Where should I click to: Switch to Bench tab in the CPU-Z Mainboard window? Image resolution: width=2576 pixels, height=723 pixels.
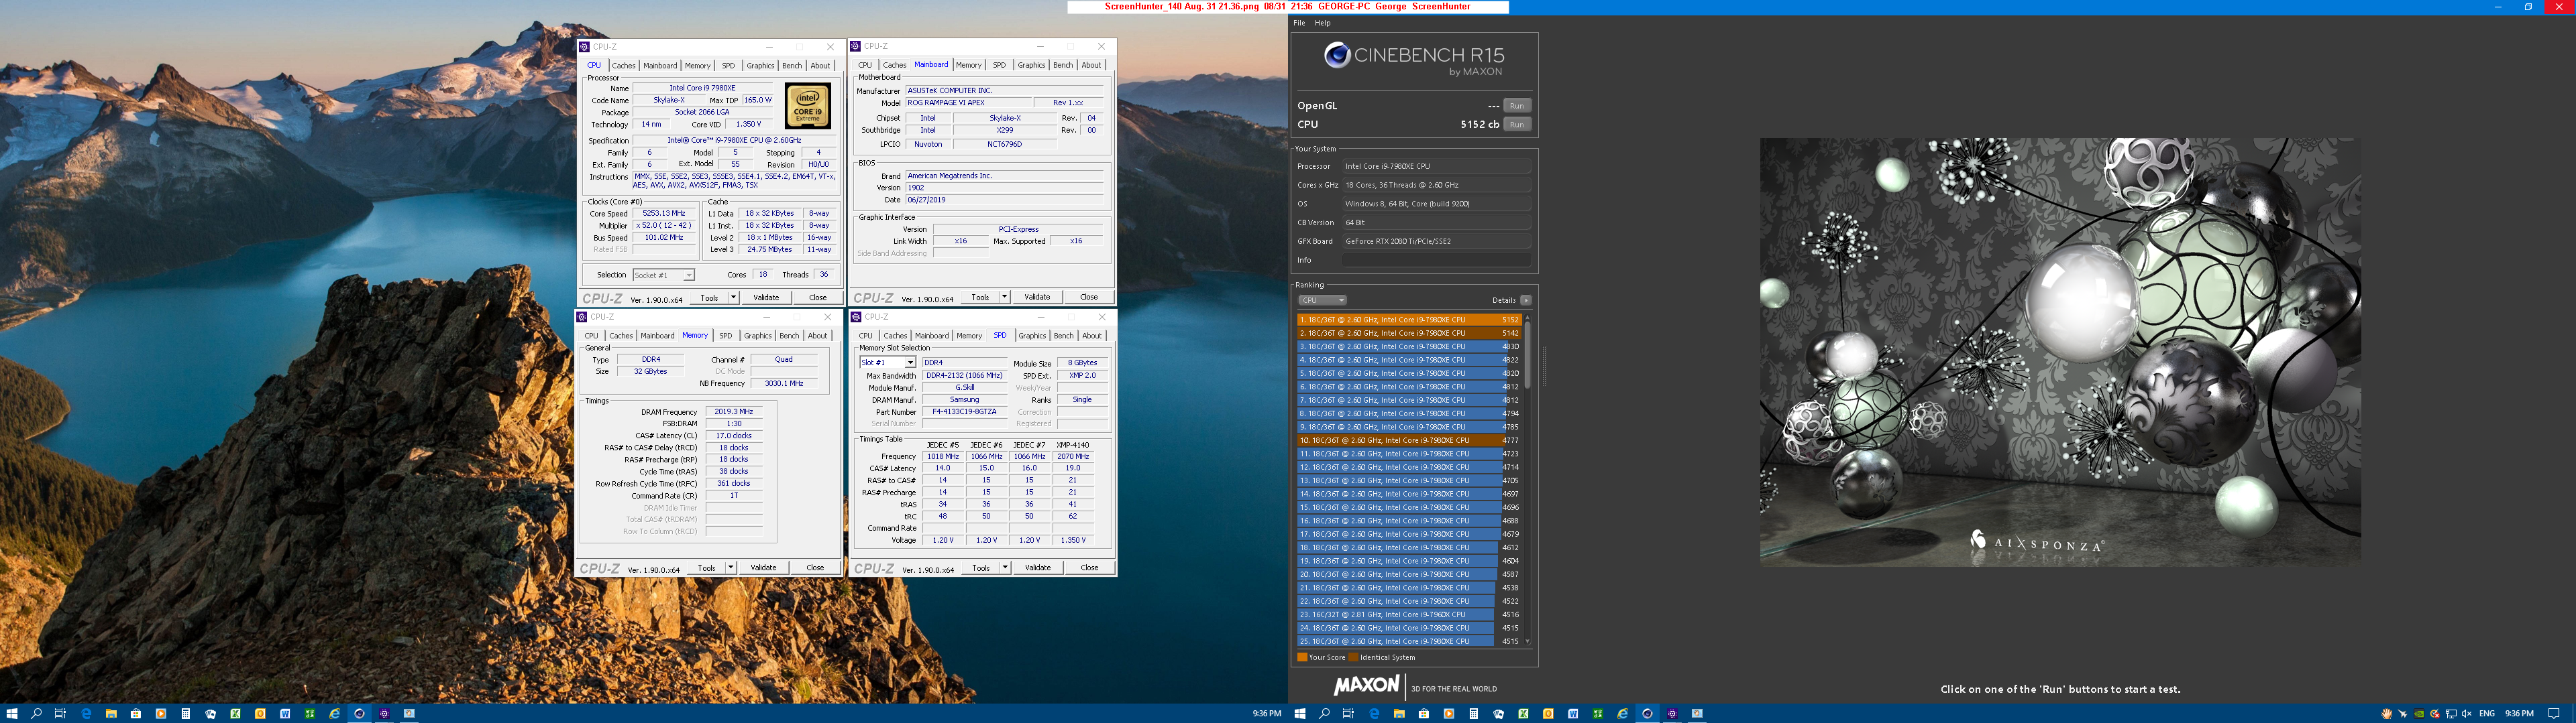coord(1063,65)
